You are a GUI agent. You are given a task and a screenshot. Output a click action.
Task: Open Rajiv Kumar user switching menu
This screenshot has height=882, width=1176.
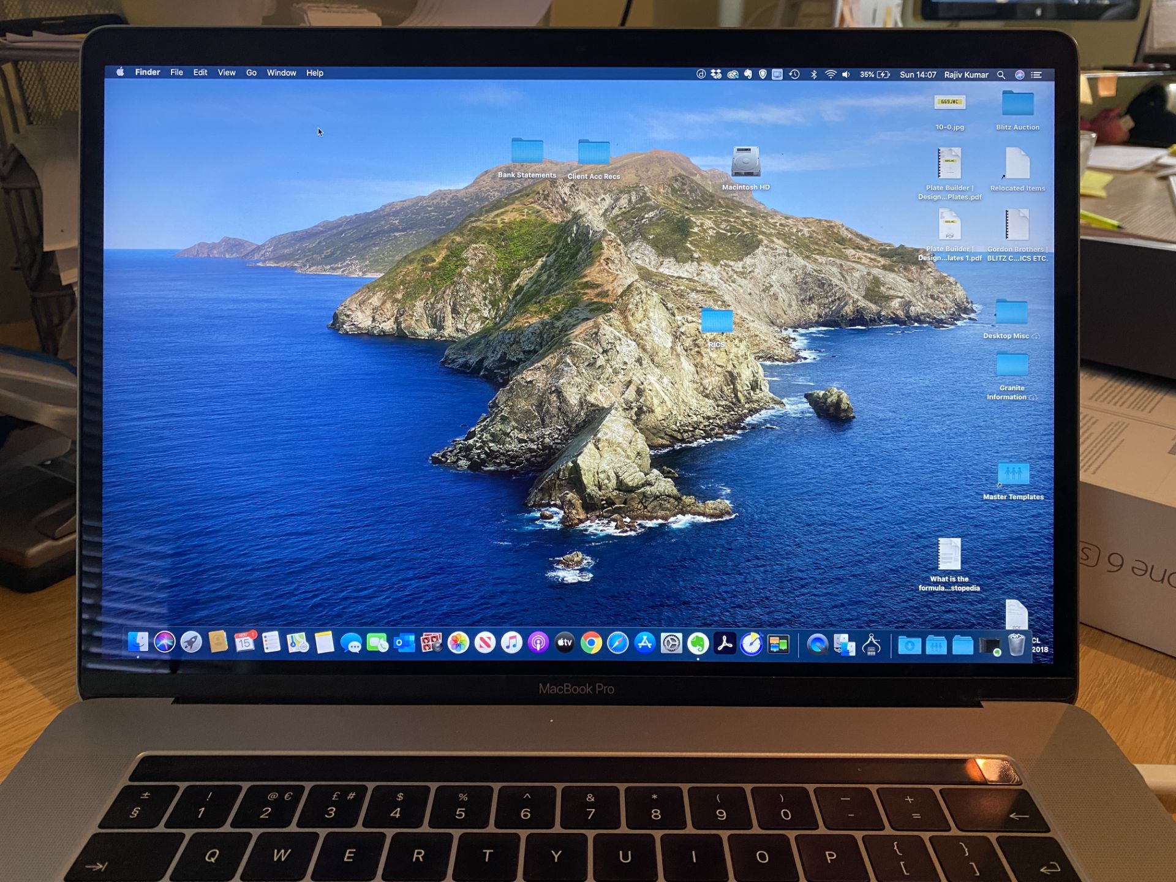(x=966, y=75)
